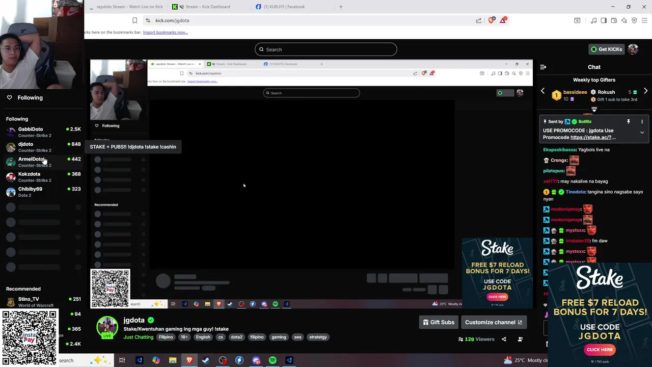Viewport: 652px width, 367px height.
Task: Switch to the KUKUYS Facebook tab
Action: (x=284, y=7)
